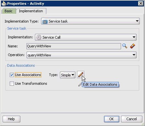
Task: Click the Operation label
Action: (16, 55)
